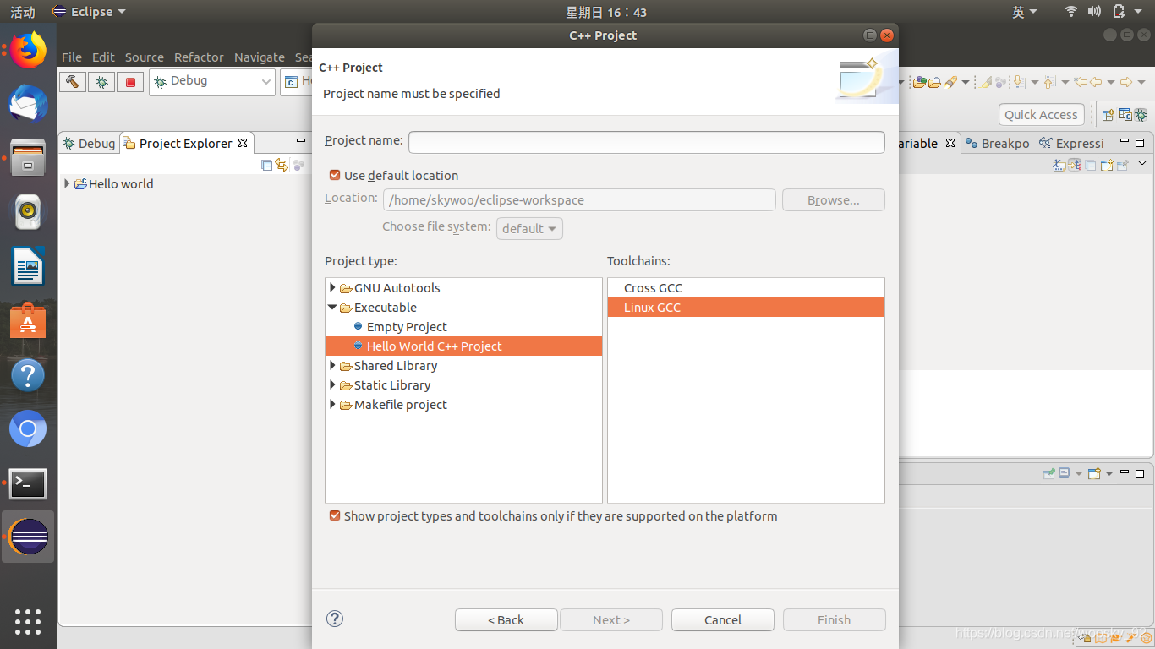Open the Source menu
This screenshot has height=649, width=1155.
click(145, 57)
